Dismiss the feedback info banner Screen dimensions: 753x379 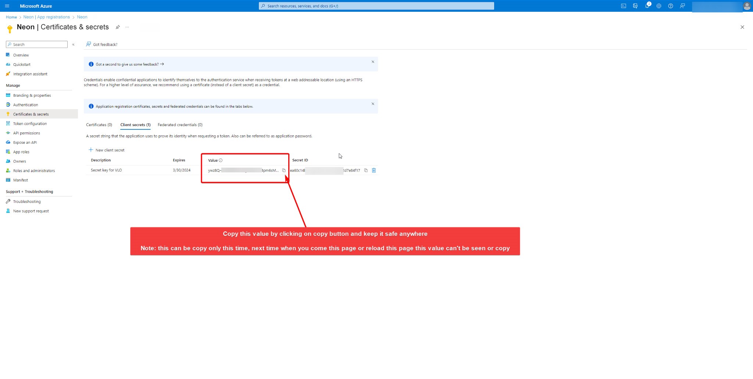click(373, 62)
